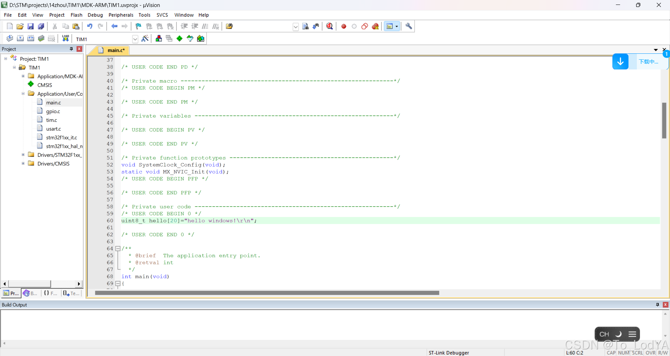Kill all breakpoints
Screen dimensions: 670x356
(375, 26)
